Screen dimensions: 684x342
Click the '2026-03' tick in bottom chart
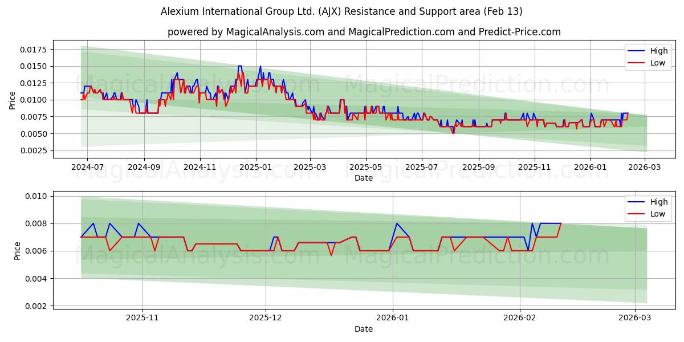636,319
